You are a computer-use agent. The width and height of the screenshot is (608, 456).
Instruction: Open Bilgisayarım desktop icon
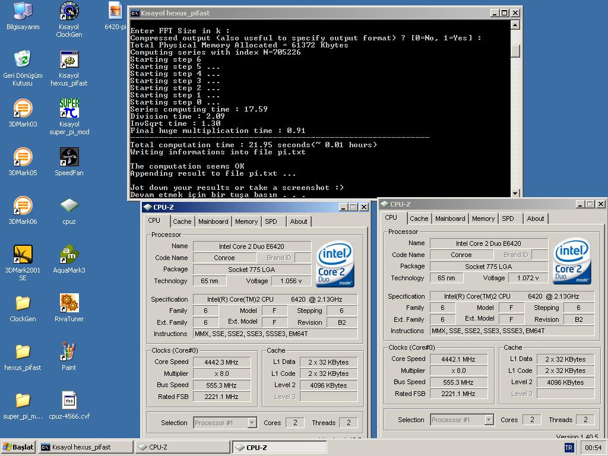pos(23,16)
